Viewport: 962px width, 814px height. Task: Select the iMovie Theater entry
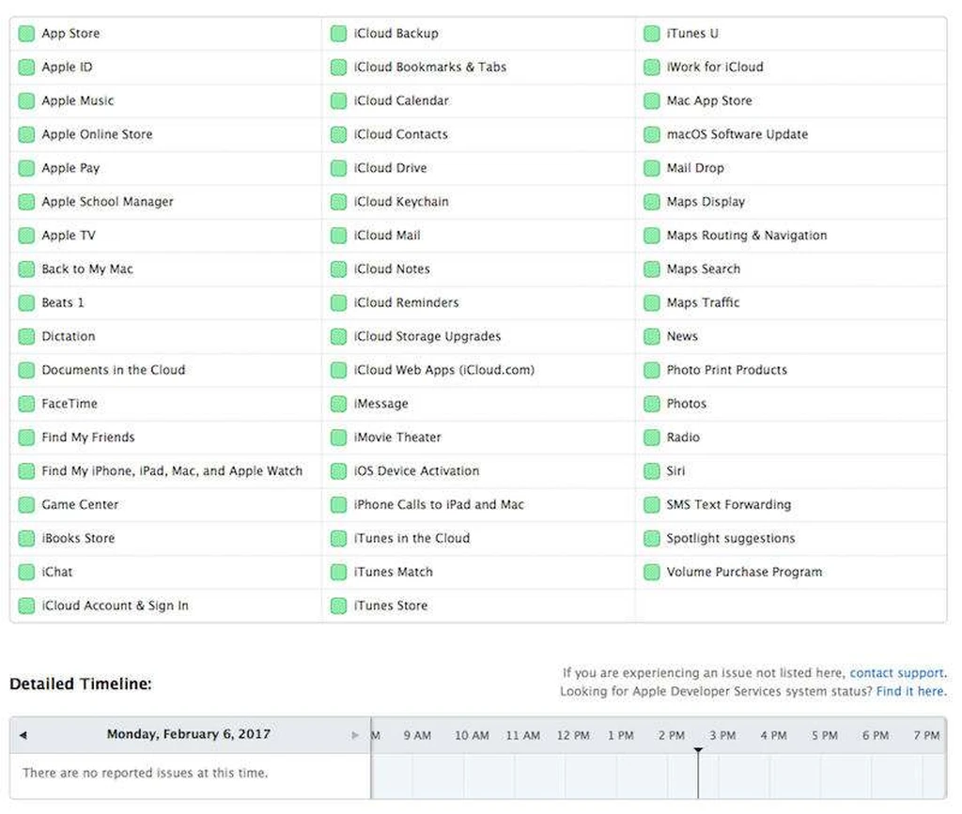coord(397,438)
